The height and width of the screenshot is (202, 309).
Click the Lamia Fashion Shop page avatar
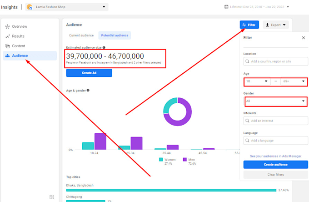pos(30,7)
